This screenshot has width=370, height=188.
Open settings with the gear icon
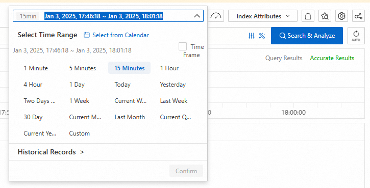coord(341,16)
